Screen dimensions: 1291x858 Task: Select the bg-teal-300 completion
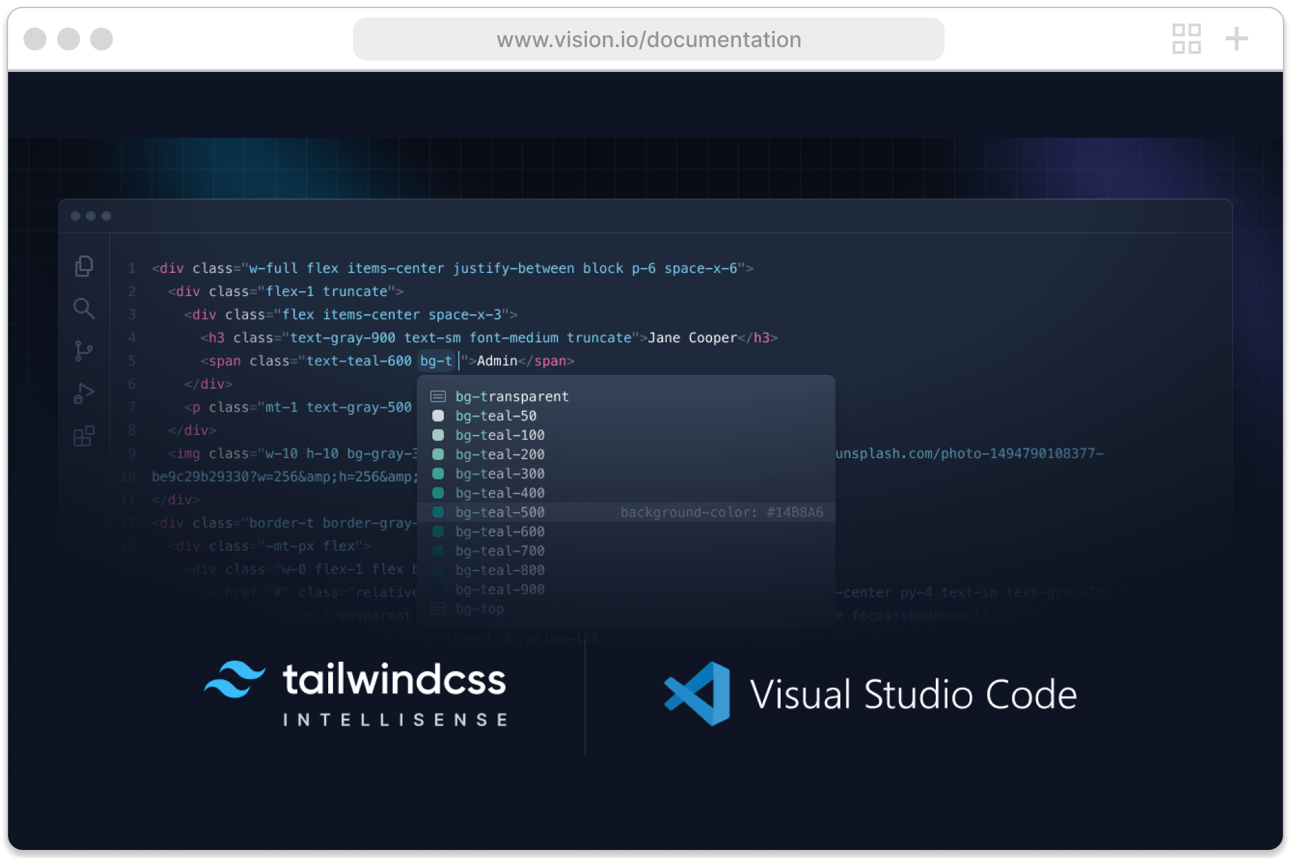(626, 474)
